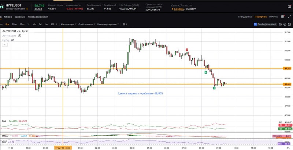The image size is (293, 150).
Task: Click the TradingView Alert button
Action: [265, 24]
